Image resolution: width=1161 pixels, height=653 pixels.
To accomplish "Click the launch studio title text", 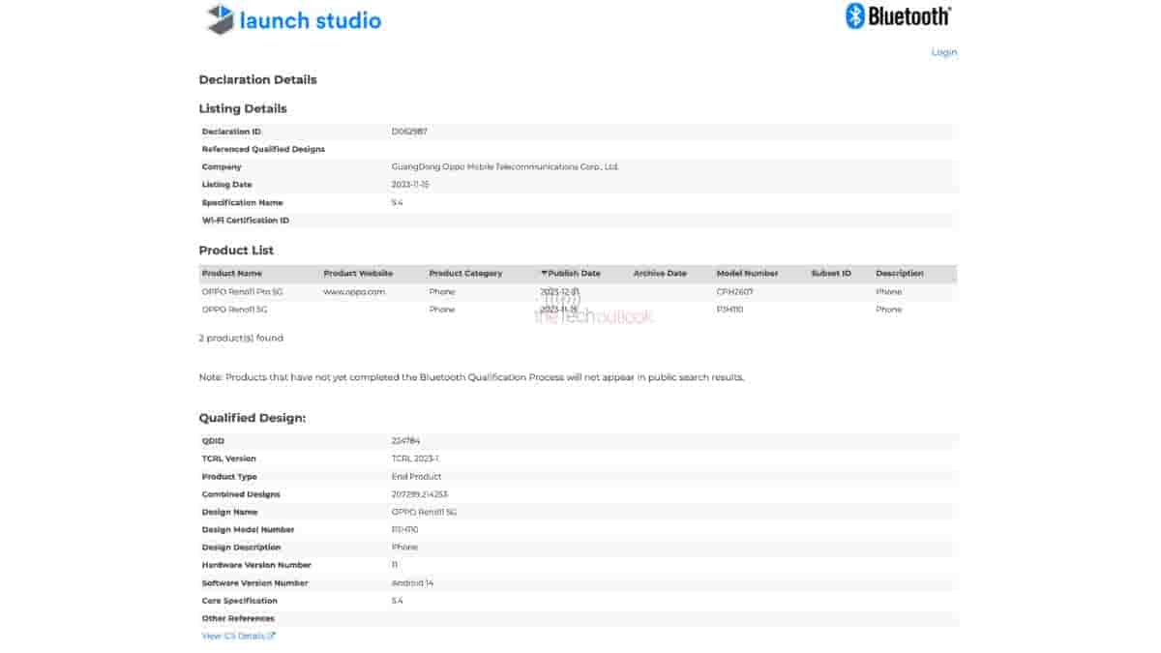I will click(311, 20).
